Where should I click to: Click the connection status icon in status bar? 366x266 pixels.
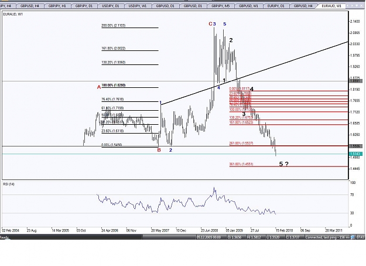tap(353, 237)
